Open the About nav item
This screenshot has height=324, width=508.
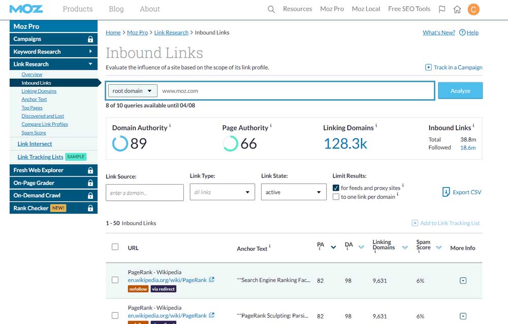point(150,9)
